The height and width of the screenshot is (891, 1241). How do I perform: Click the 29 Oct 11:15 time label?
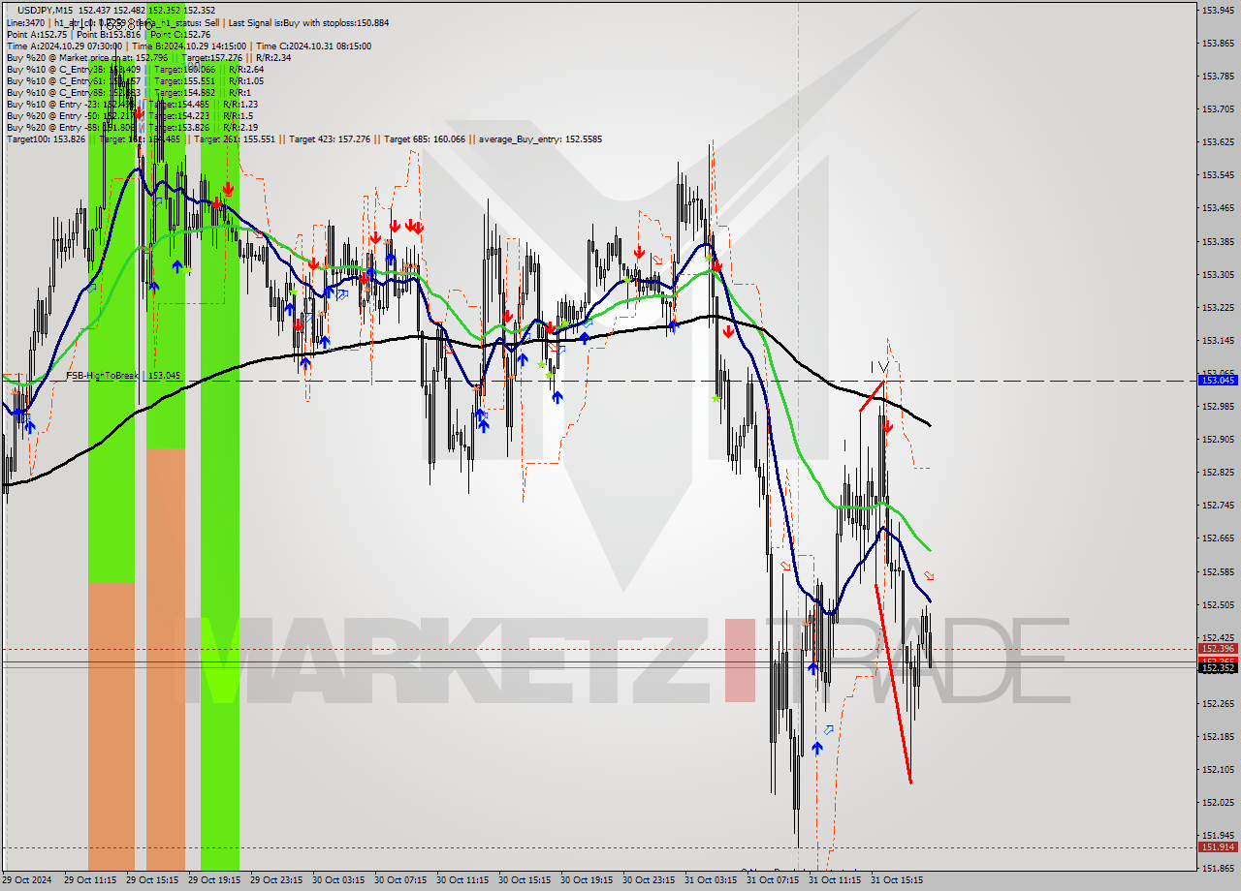tap(90, 880)
